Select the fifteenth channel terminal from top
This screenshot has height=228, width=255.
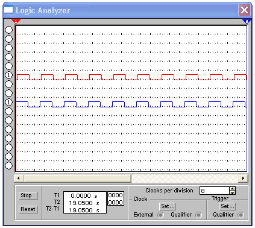[8, 156]
